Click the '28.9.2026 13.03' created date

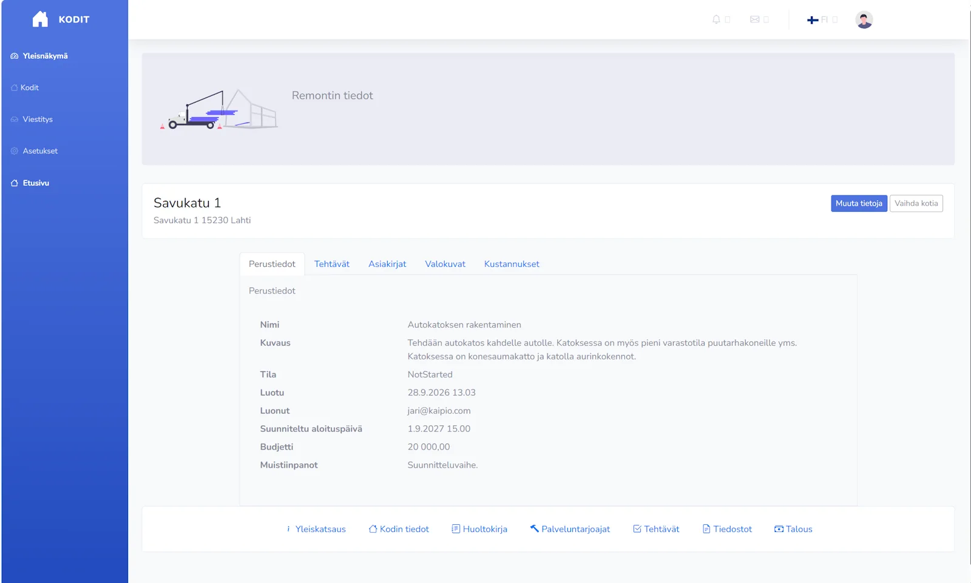pos(441,393)
